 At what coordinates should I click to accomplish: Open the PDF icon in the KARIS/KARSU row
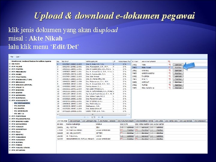169,73
